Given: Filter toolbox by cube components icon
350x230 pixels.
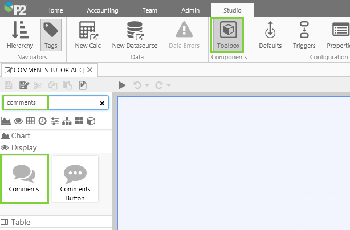Looking at the screenshot, I should pos(91,121).
